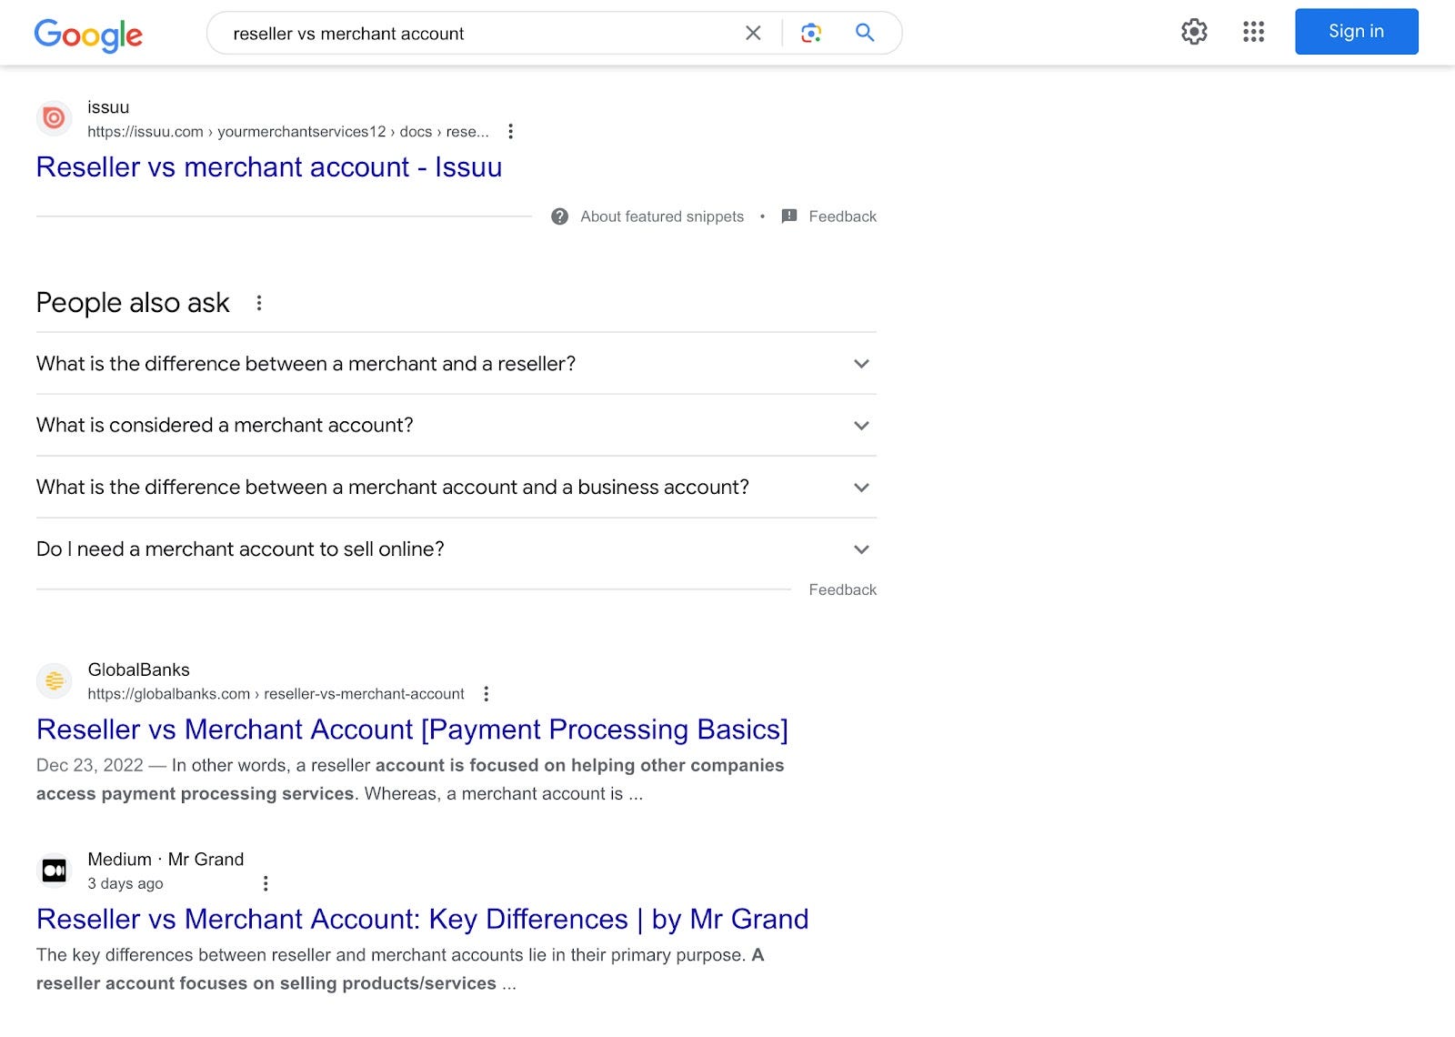The width and height of the screenshot is (1455, 1037).
Task: Click Feedback beside featured snippets
Action: 842,216
